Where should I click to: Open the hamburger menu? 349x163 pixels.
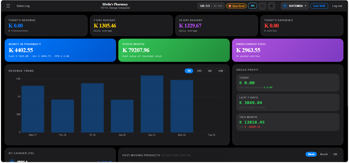[8, 6]
